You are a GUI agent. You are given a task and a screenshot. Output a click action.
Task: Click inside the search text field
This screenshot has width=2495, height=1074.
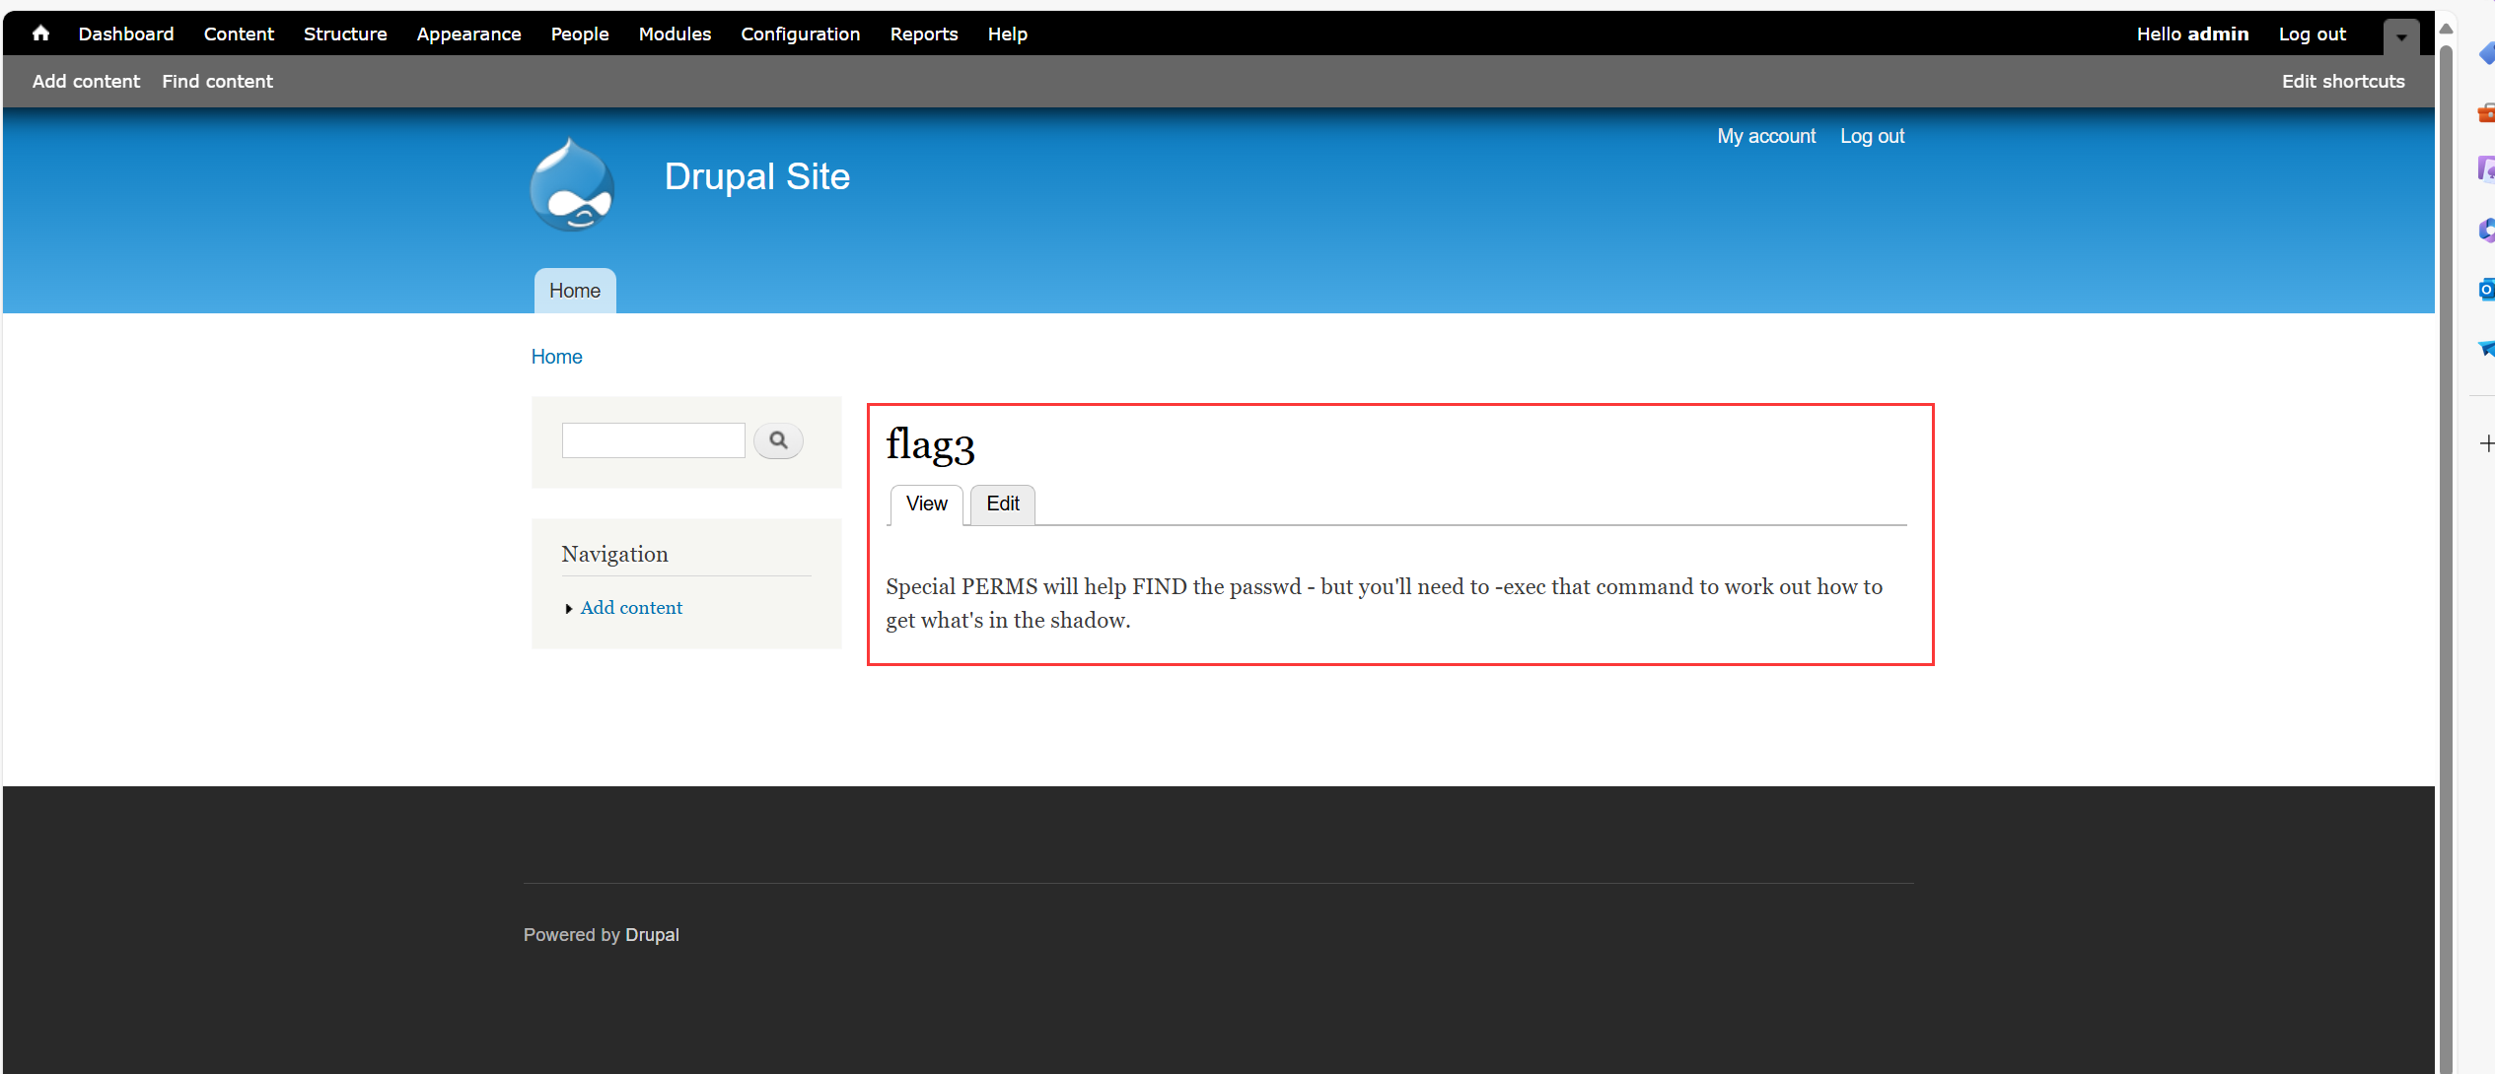pyautogui.click(x=653, y=440)
